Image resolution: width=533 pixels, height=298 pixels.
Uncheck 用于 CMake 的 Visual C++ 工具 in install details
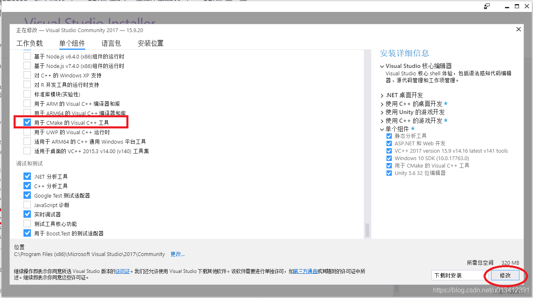pos(389,165)
